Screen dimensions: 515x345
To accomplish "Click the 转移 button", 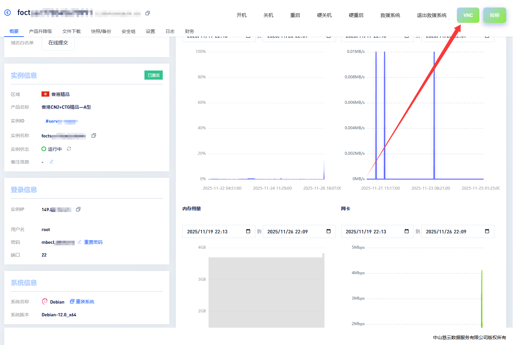I will coord(494,15).
